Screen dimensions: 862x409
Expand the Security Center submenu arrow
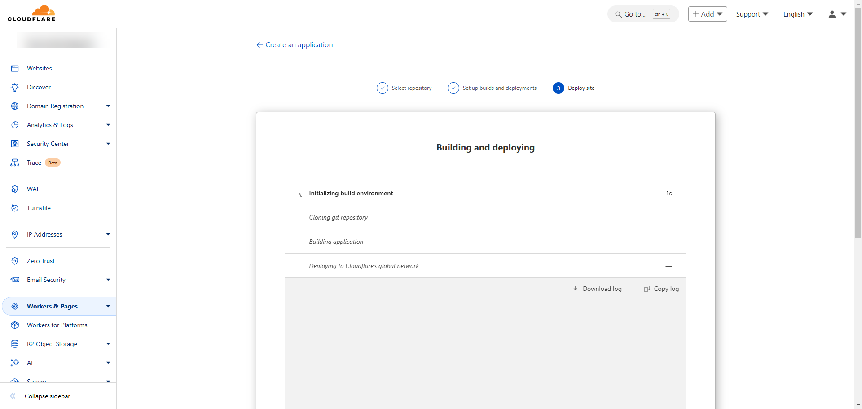point(108,144)
